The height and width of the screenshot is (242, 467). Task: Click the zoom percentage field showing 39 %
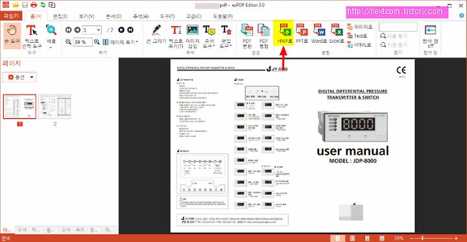coord(82,42)
